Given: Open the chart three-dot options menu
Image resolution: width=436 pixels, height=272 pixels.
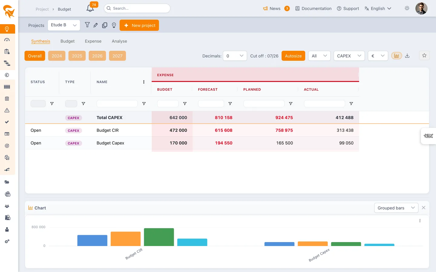Looking at the screenshot, I should coord(420,221).
